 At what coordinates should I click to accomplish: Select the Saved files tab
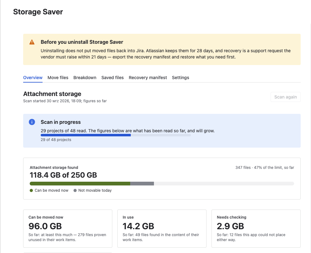(112, 78)
